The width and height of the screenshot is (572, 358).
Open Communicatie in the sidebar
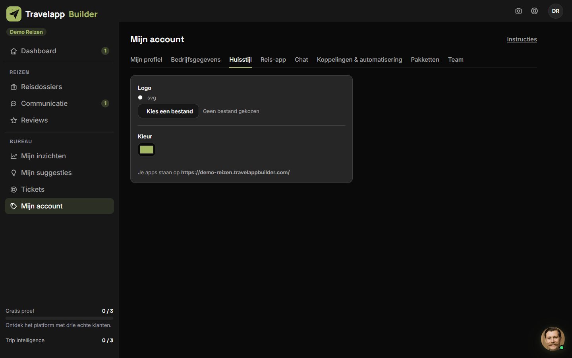(x=59, y=103)
